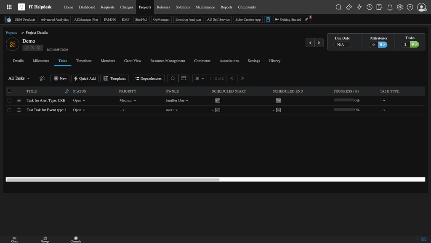Change status Open for CRE task
Image resolution: width=431 pixels, height=243 pixels.
[x=79, y=101]
